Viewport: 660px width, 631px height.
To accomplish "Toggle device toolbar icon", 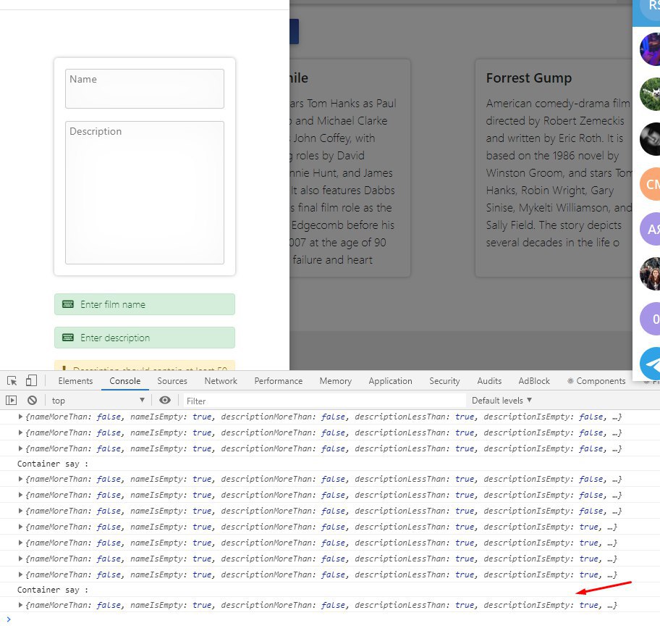I will (31, 381).
